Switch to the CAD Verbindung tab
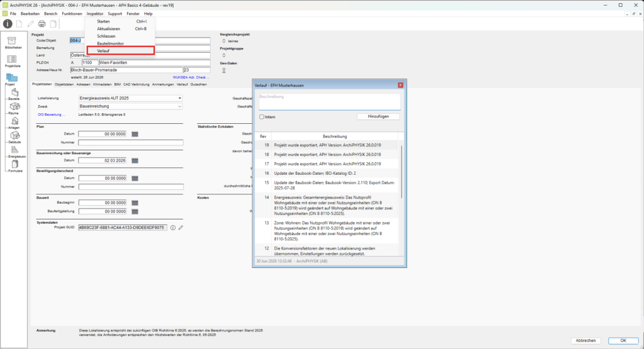 coord(136,84)
